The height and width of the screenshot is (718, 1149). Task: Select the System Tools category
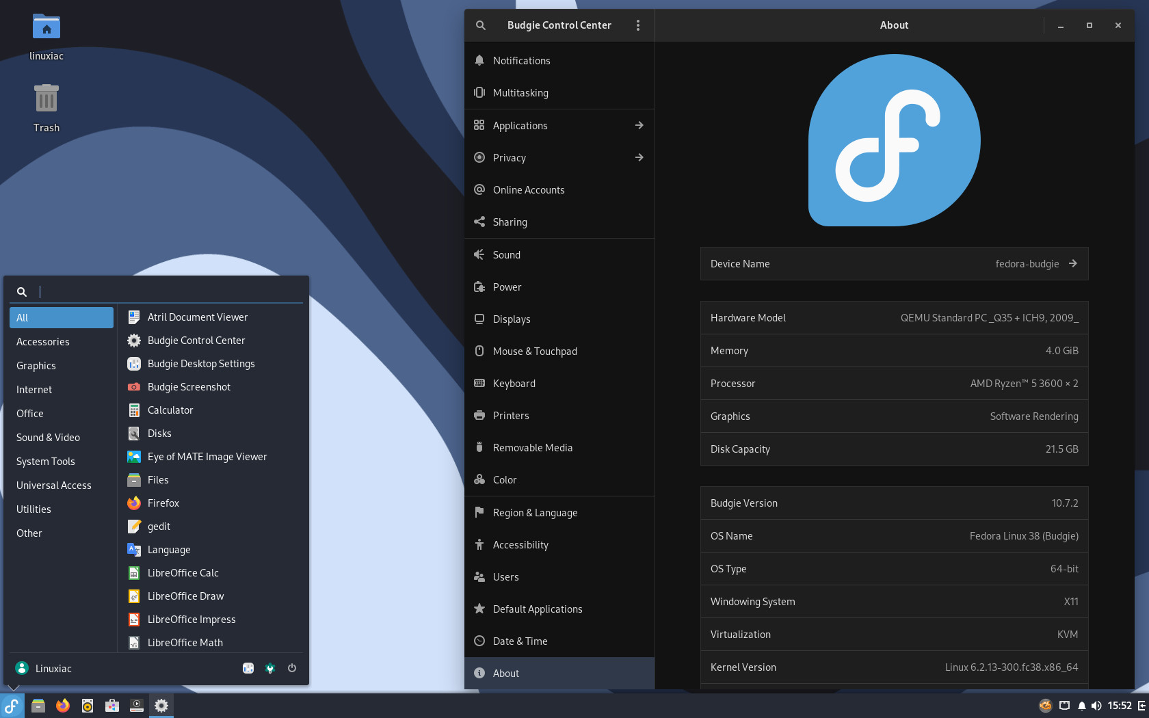tap(62, 462)
